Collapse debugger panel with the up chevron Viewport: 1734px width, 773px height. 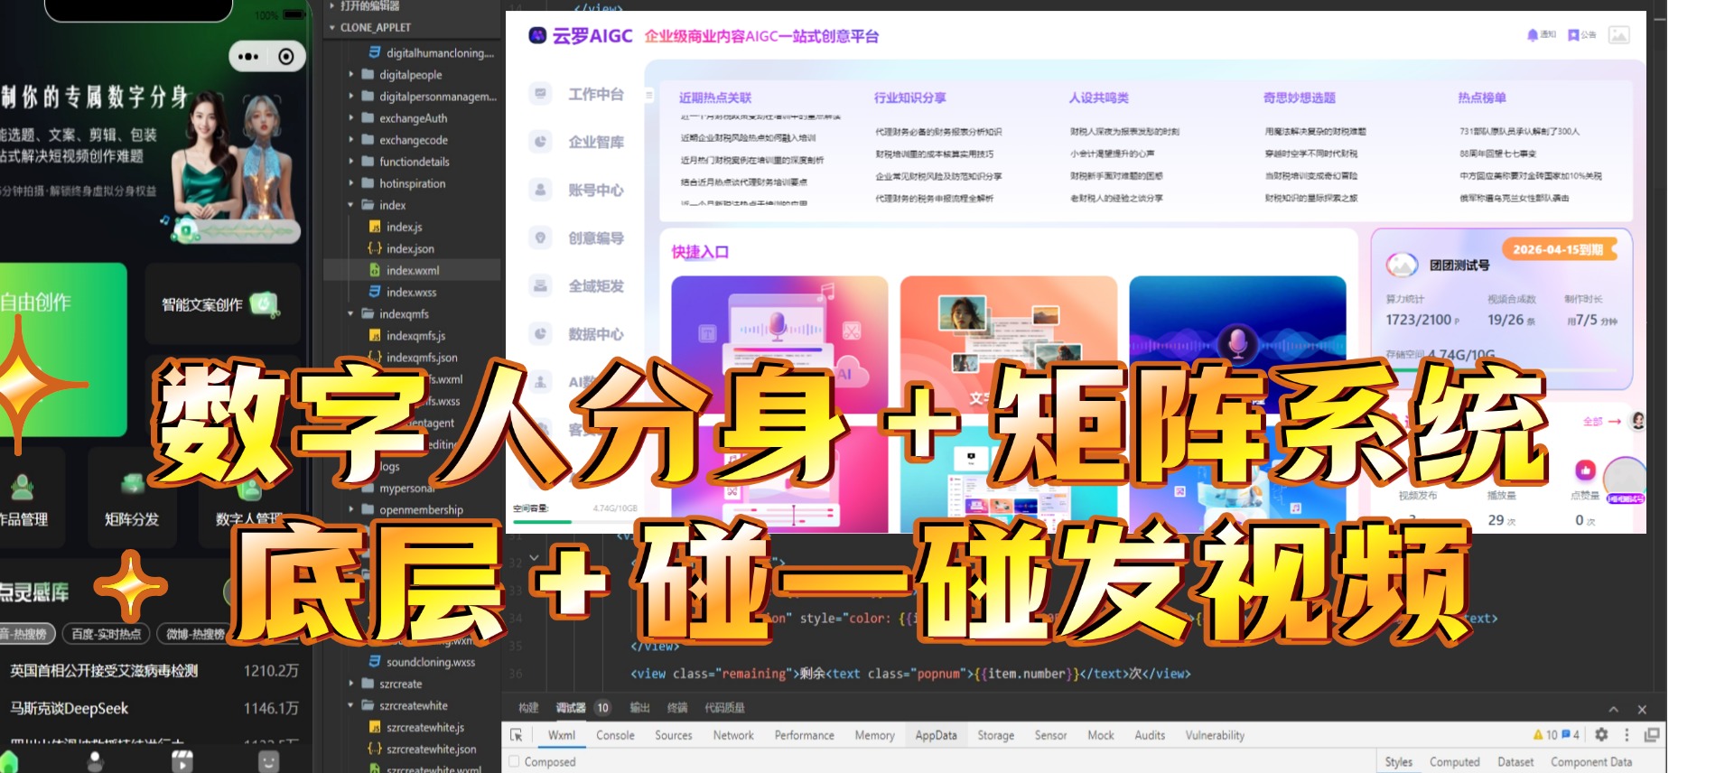[1613, 709]
